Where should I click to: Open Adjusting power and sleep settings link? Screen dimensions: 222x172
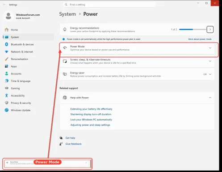coord(90,125)
